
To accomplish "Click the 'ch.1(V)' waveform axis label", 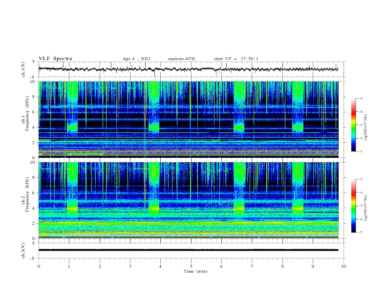I will 23,69.
